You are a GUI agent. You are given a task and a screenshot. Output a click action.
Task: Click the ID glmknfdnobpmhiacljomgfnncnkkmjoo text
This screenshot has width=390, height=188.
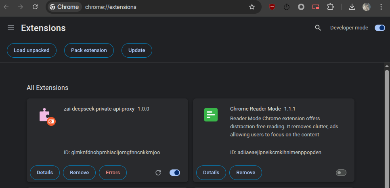tap(112, 152)
